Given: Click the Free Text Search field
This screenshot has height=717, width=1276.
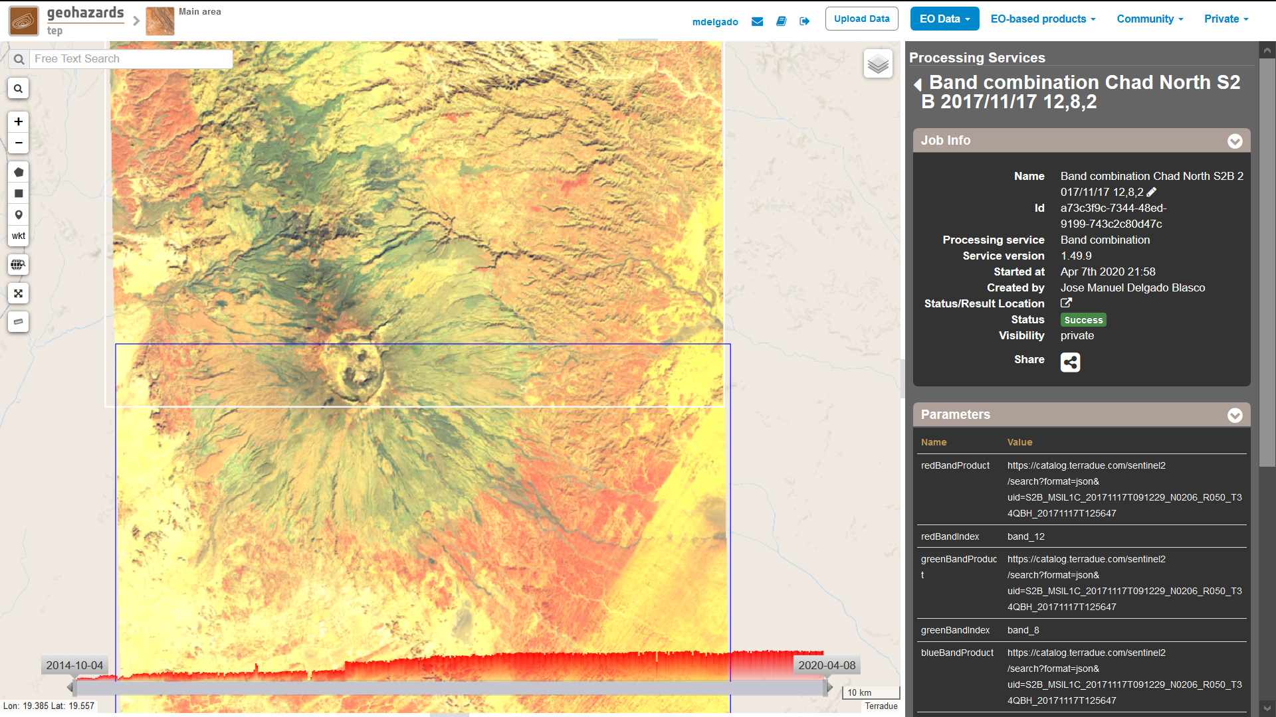Looking at the screenshot, I should pos(132,58).
